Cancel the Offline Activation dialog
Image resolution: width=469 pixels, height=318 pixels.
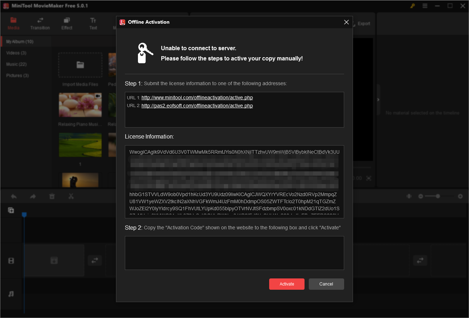326,284
